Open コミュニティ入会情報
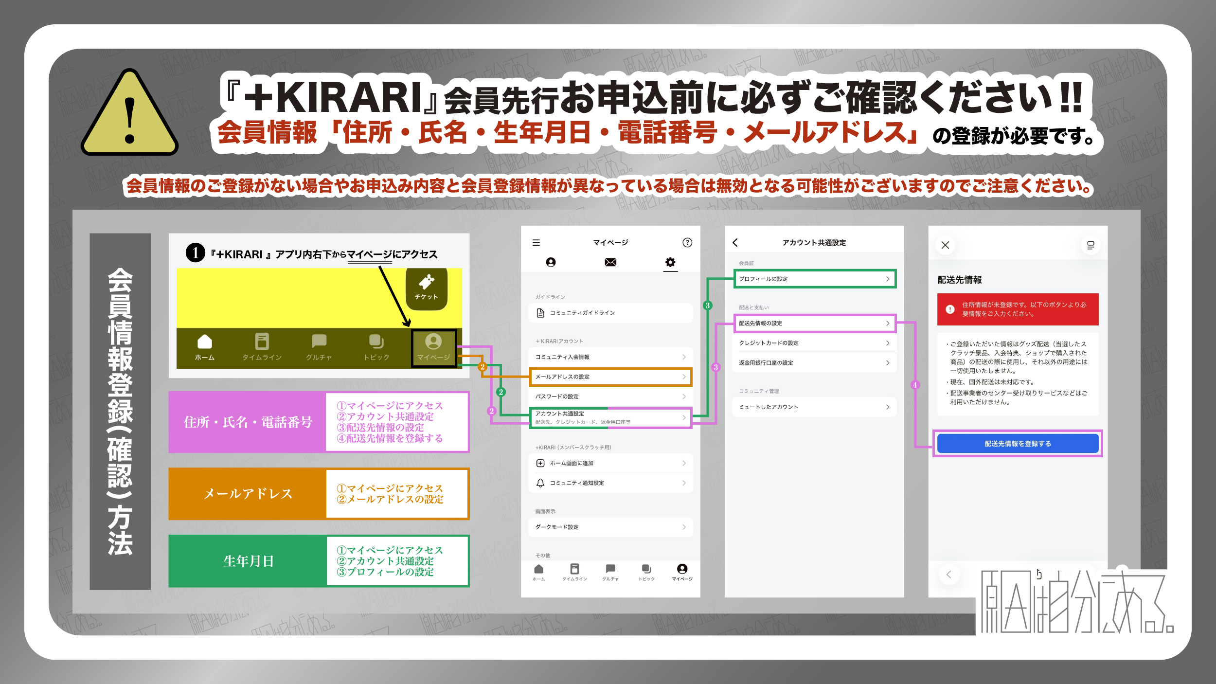This screenshot has height=684, width=1216. click(610, 357)
